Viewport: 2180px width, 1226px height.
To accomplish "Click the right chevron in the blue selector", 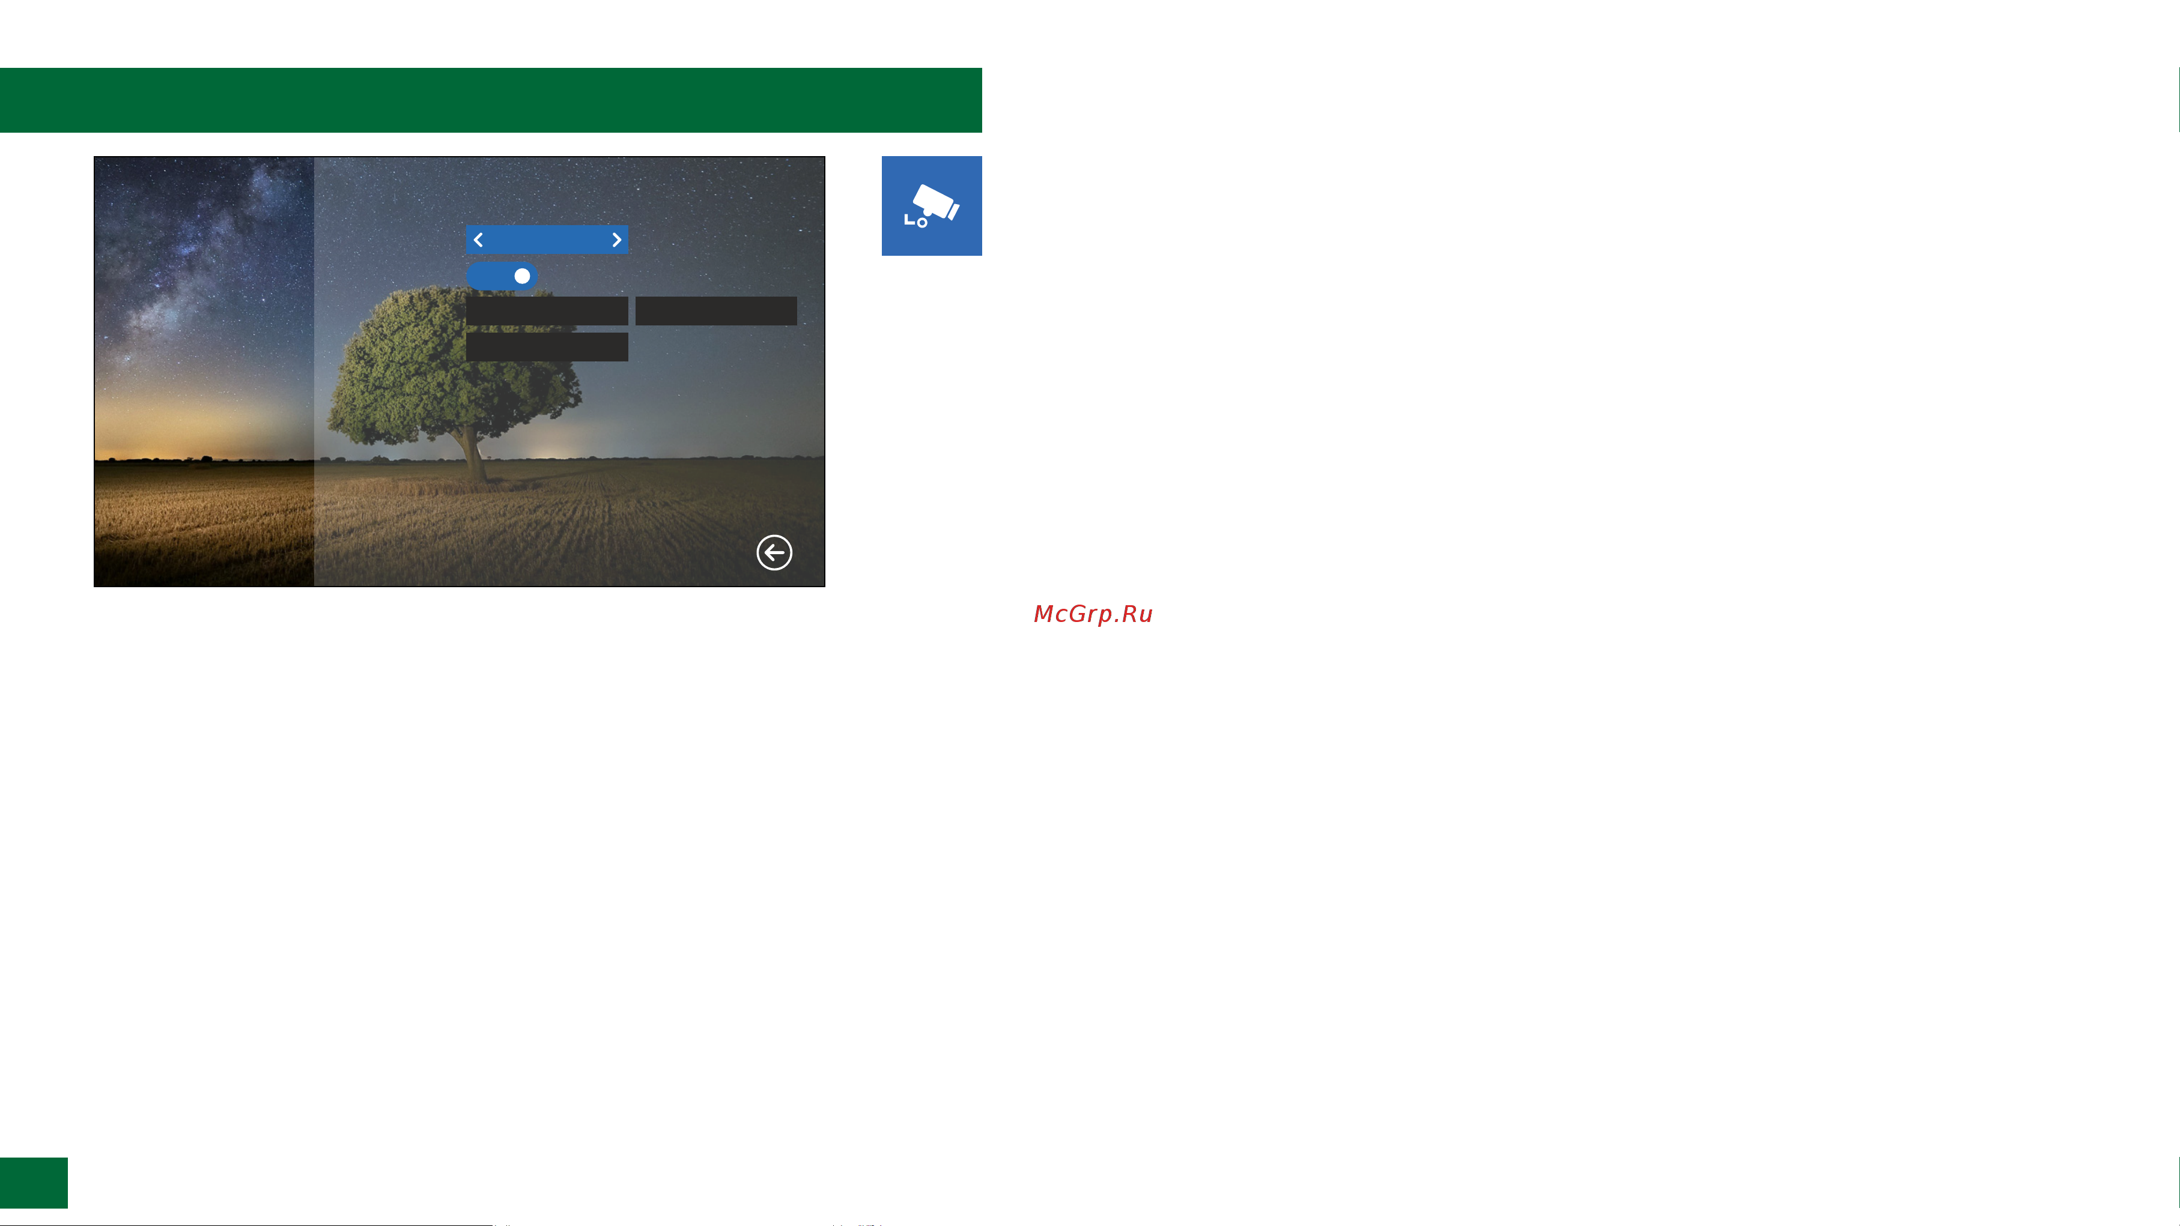I will (x=616, y=240).
